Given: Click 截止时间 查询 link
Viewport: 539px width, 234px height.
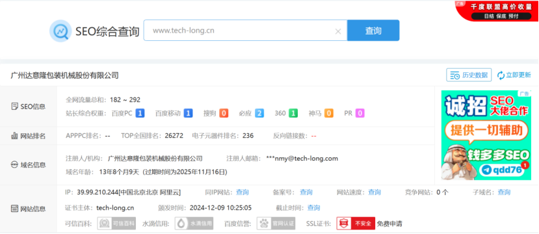Looking at the screenshot, I should (x=314, y=207).
